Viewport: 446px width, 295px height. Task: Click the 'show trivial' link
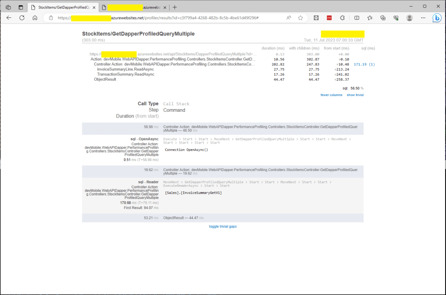pos(355,95)
